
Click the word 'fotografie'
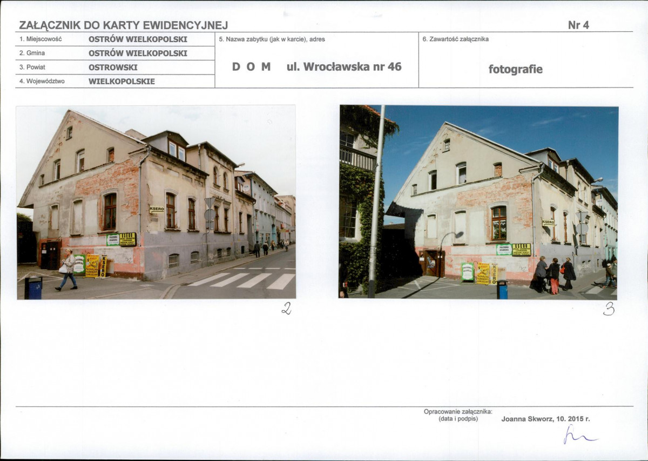pos(516,69)
